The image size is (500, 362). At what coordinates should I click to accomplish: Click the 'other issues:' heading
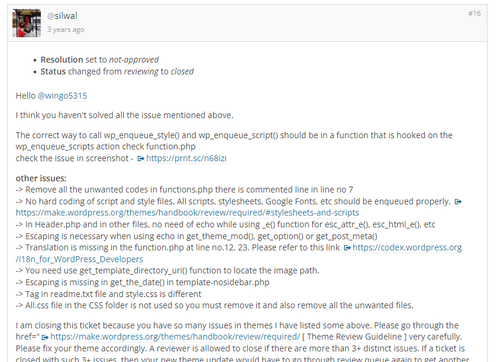pyautogui.click(x=41, y=178)
